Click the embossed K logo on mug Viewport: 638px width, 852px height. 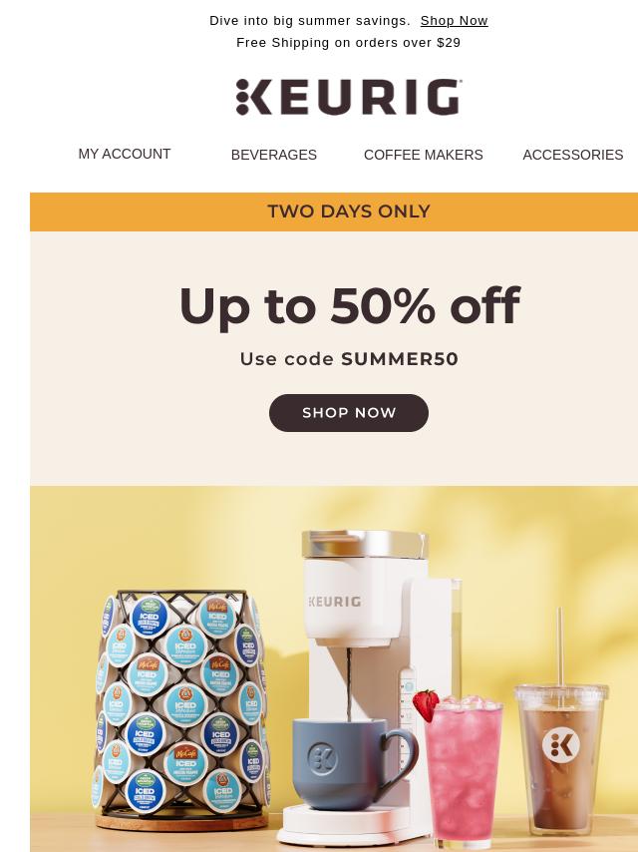point(323,758)
